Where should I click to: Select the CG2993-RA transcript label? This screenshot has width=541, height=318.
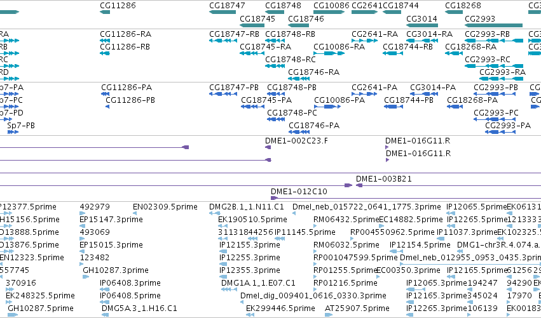pyautogui.click(x=503, y=72)
